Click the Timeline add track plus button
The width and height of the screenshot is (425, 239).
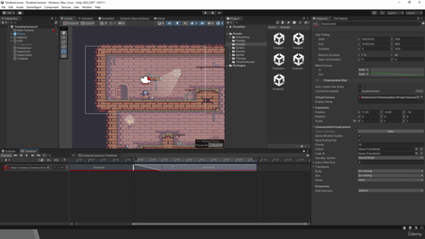7,160
